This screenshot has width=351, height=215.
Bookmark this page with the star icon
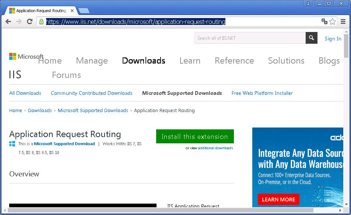click(x=333, y=22)
